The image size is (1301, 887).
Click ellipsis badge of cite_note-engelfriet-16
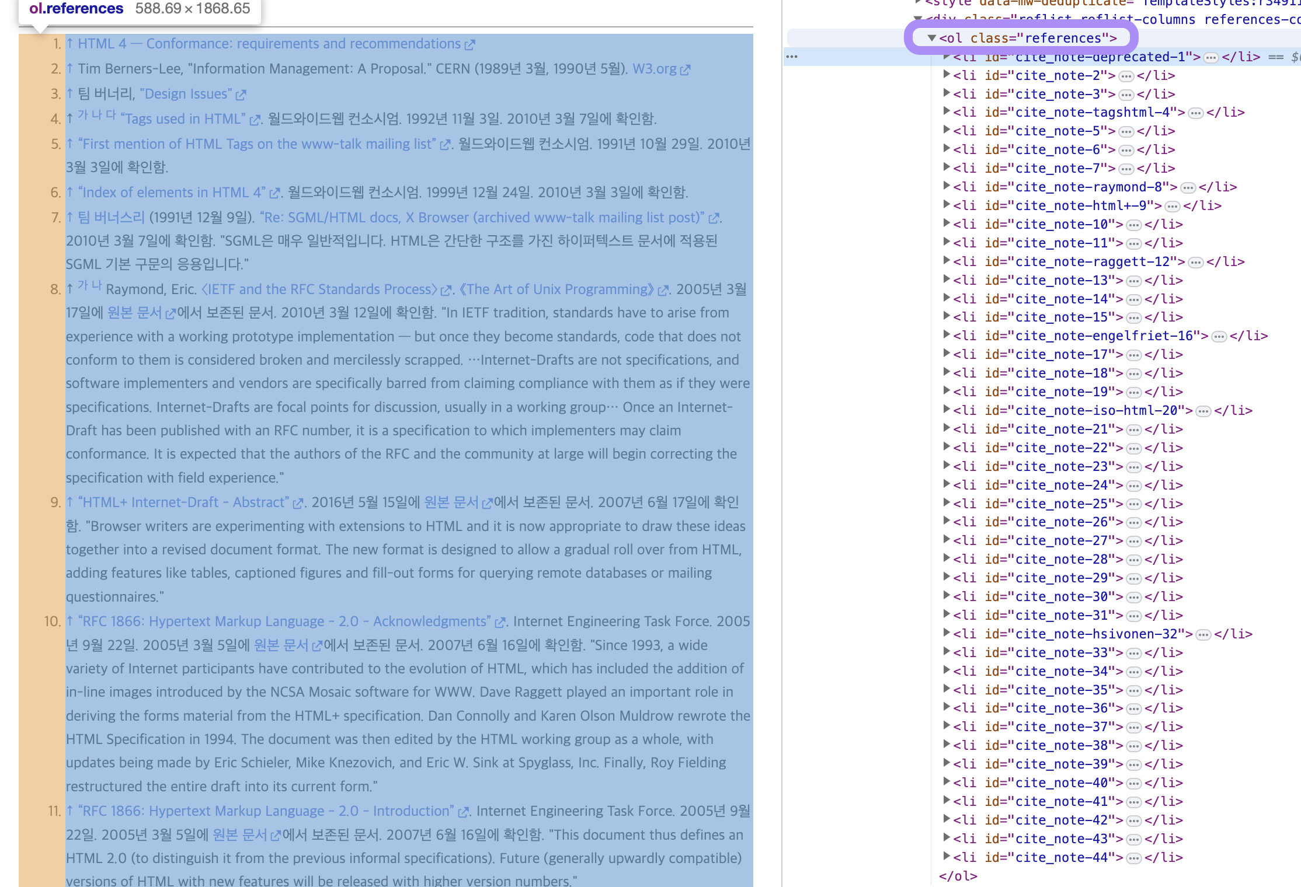1219,337
